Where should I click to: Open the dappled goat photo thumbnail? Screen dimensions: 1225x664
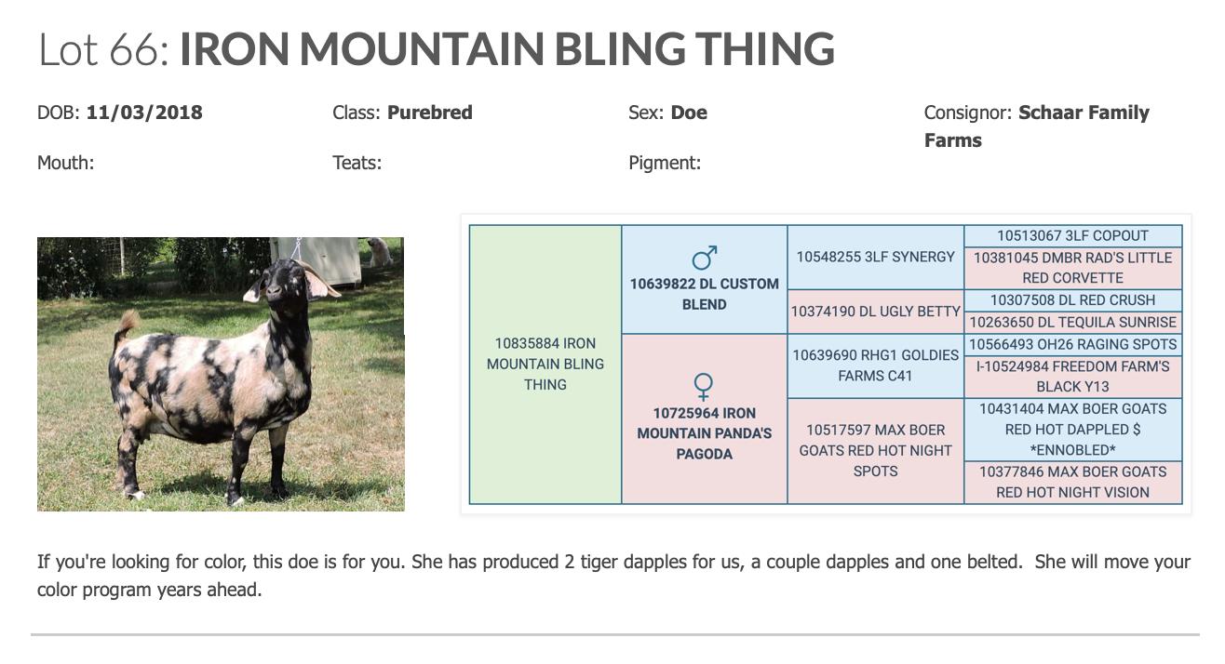(221, 374)
